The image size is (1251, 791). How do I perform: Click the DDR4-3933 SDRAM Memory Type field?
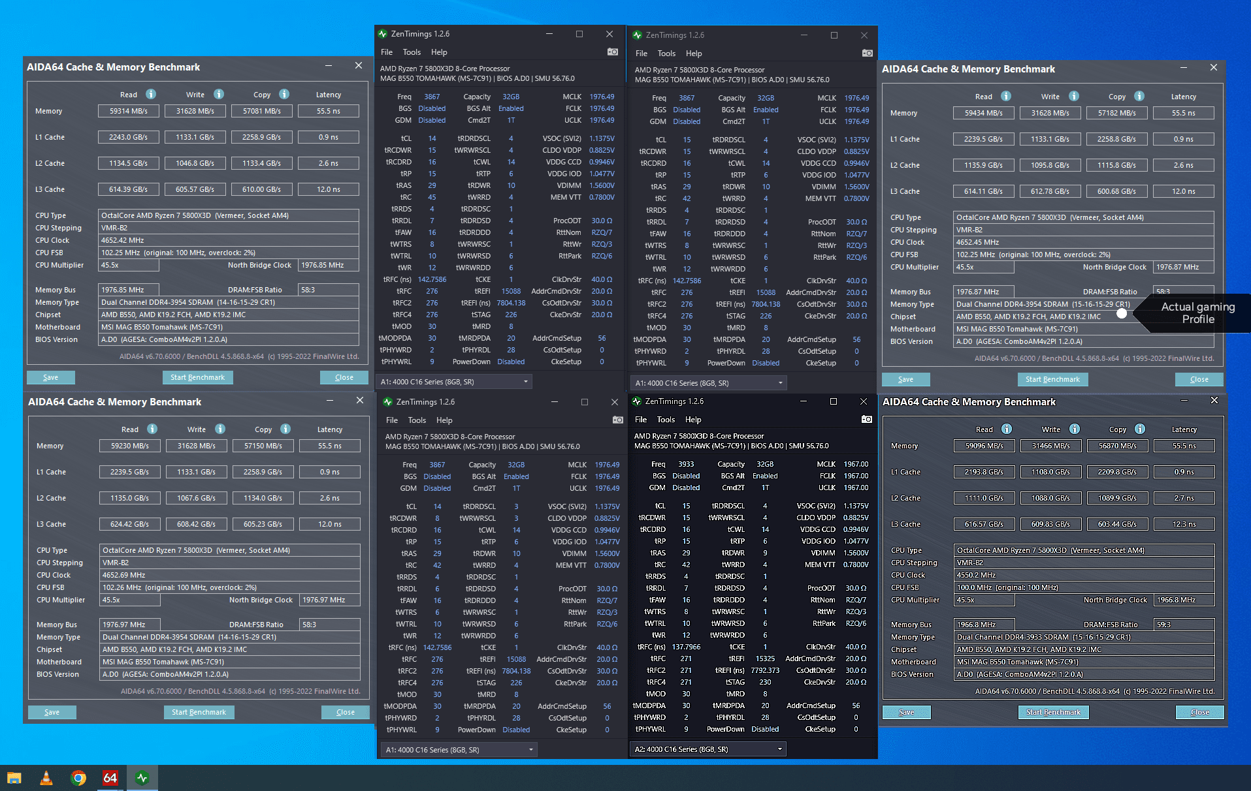click(x=1084, y=637)
